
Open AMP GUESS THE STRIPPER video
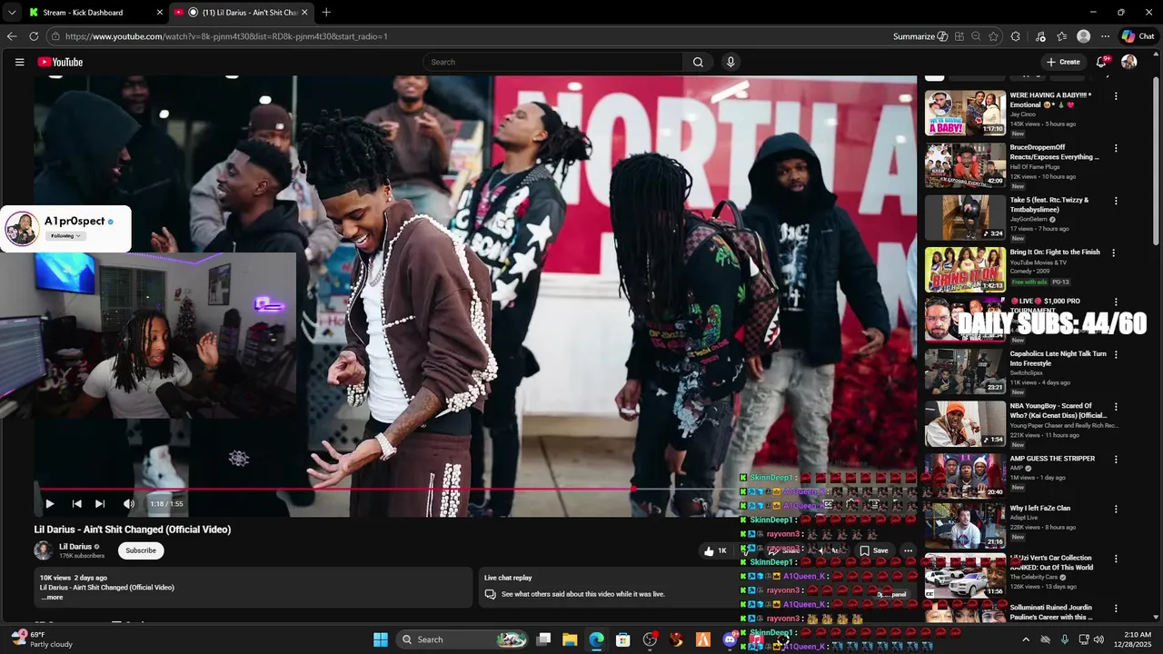(x=965, y=476)
